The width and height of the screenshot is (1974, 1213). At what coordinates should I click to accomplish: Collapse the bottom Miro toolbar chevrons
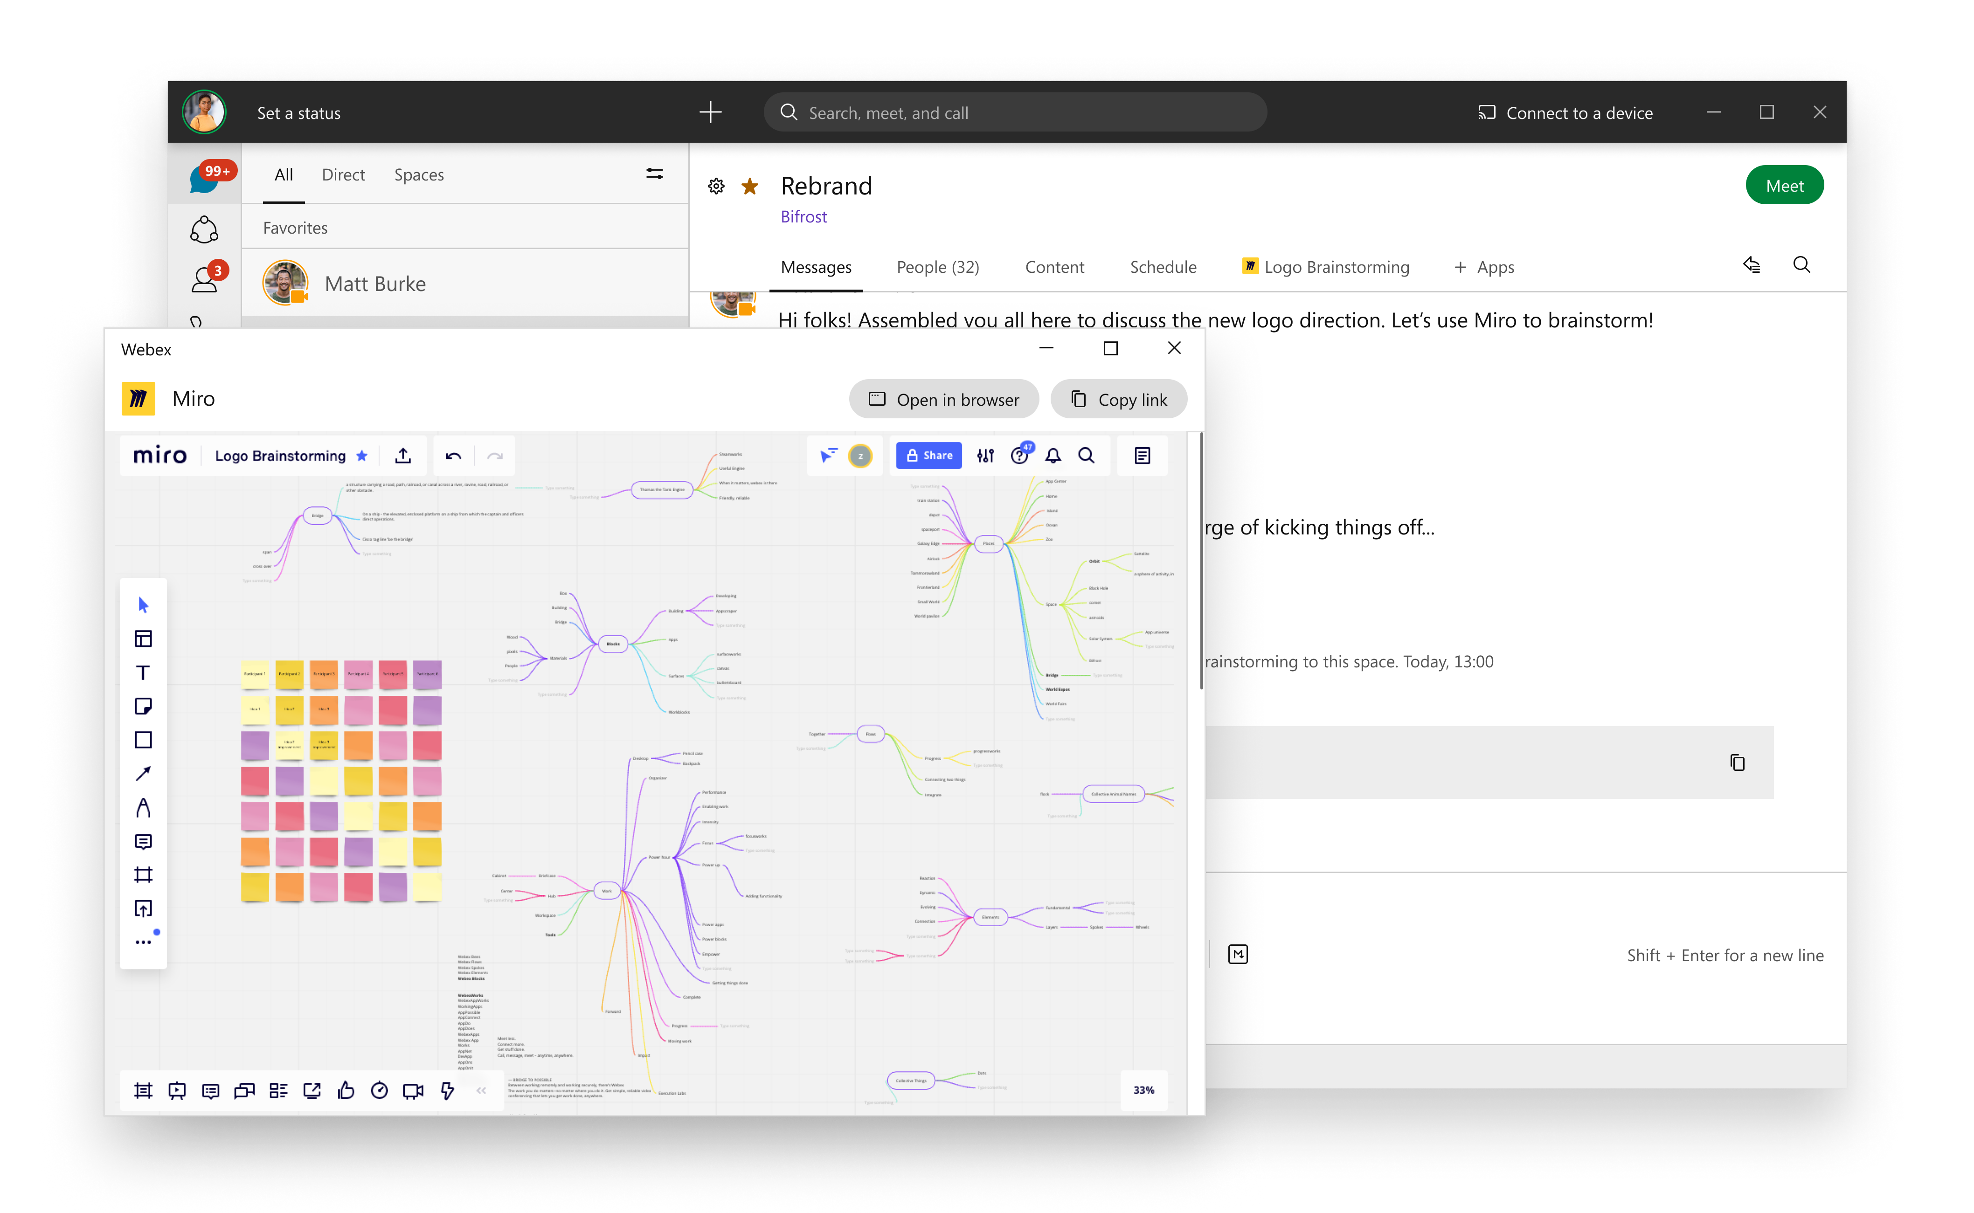click(x=481, y=1090)
